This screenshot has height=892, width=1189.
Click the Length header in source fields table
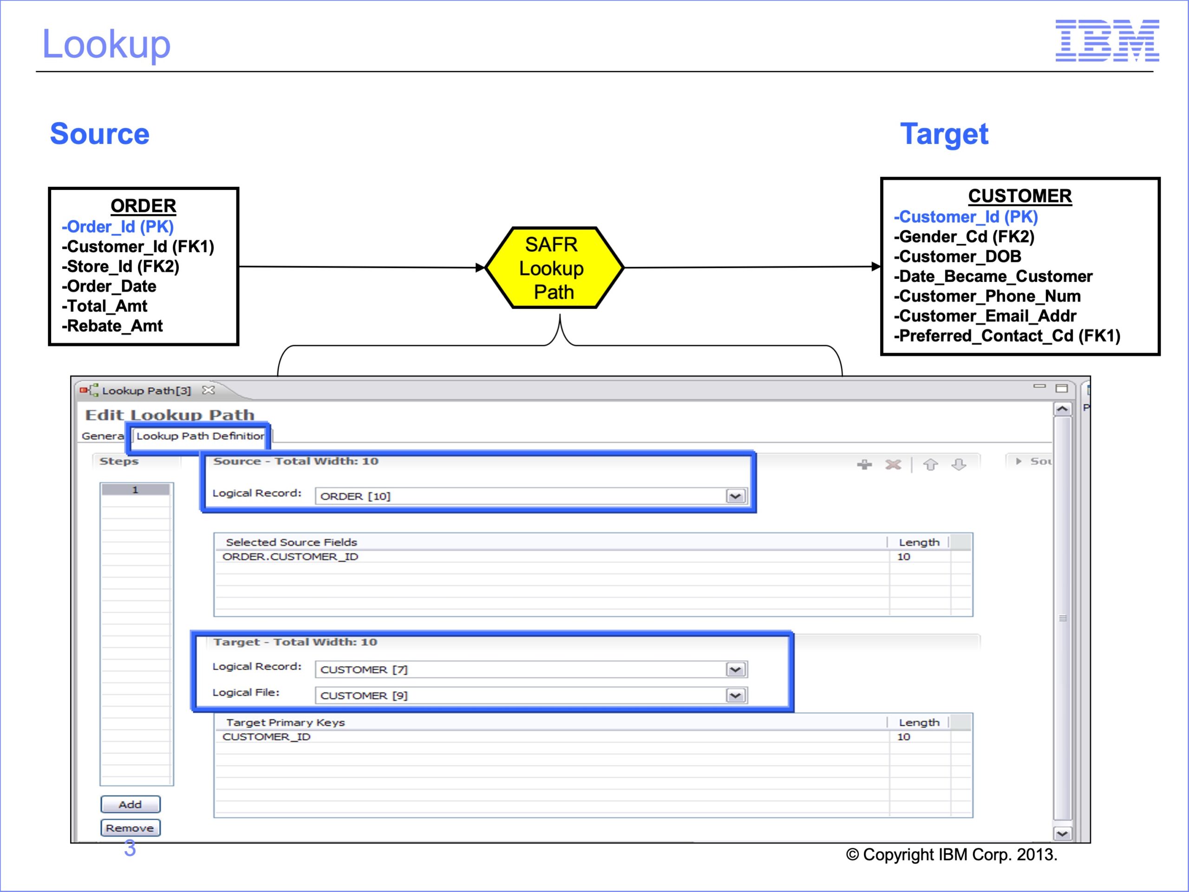click(x=919, y=542)
